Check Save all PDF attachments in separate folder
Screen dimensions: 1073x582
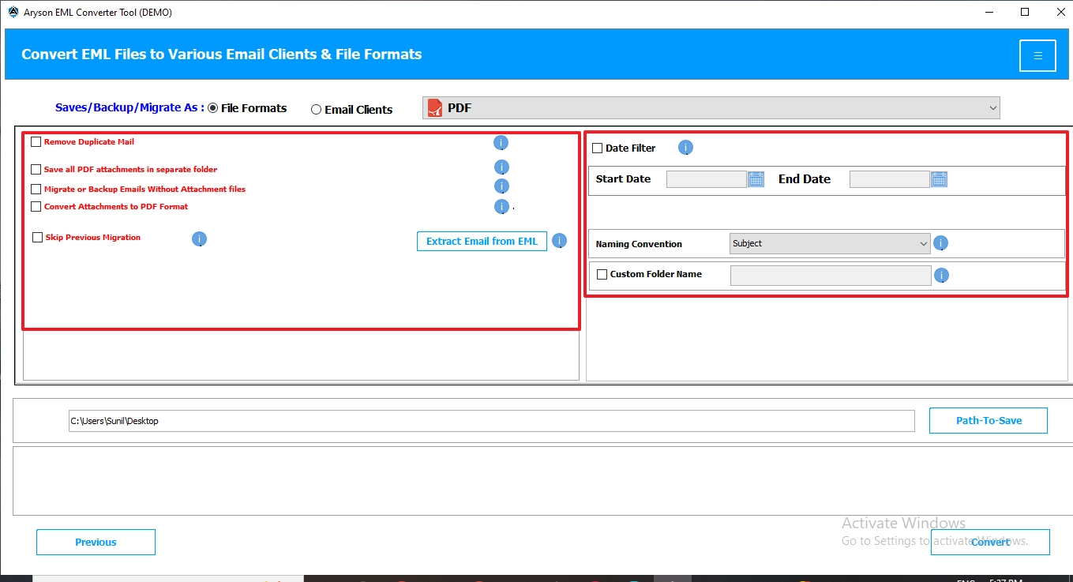pyautogui.click(x=36, y=169)
